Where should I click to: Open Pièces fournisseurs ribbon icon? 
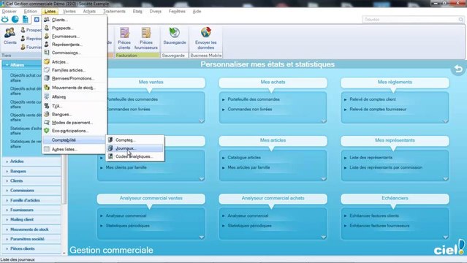146,33
